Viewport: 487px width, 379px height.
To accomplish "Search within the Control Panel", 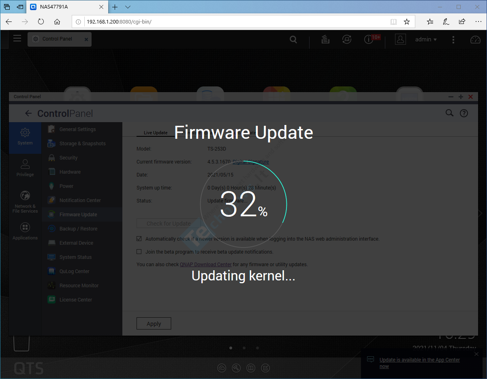I will pyautogui.click(x=449, y=113).
